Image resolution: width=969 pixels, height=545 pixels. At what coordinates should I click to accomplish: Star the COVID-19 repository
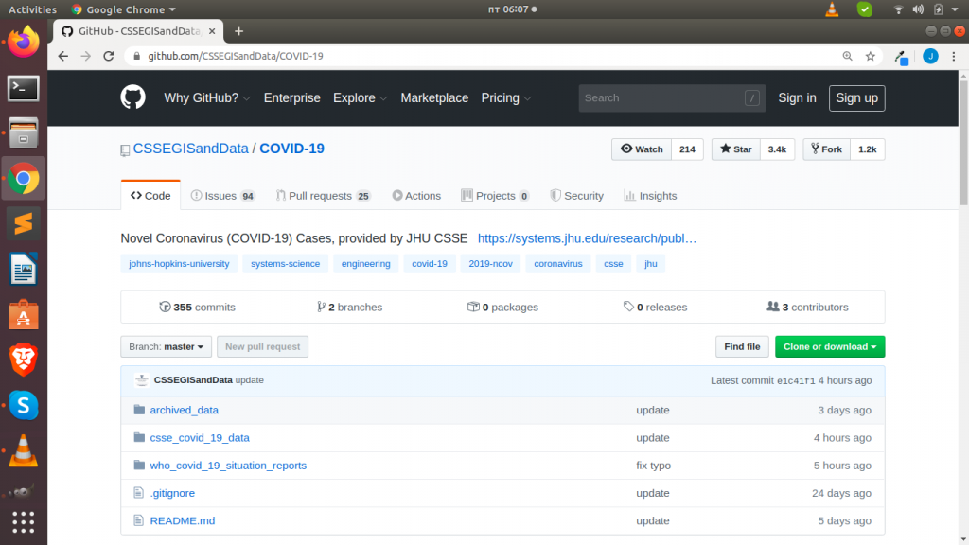click(735, 149)
